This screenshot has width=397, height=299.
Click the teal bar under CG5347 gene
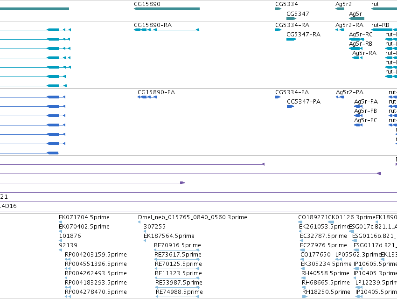(x=292, y=19)
